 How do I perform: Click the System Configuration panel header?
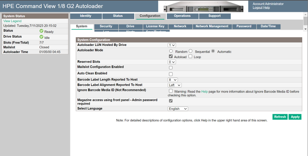(x=189, y=40)
